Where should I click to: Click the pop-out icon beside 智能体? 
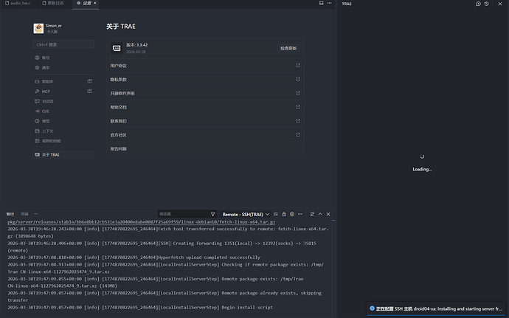pyautogui.click(x=89, y=81)
